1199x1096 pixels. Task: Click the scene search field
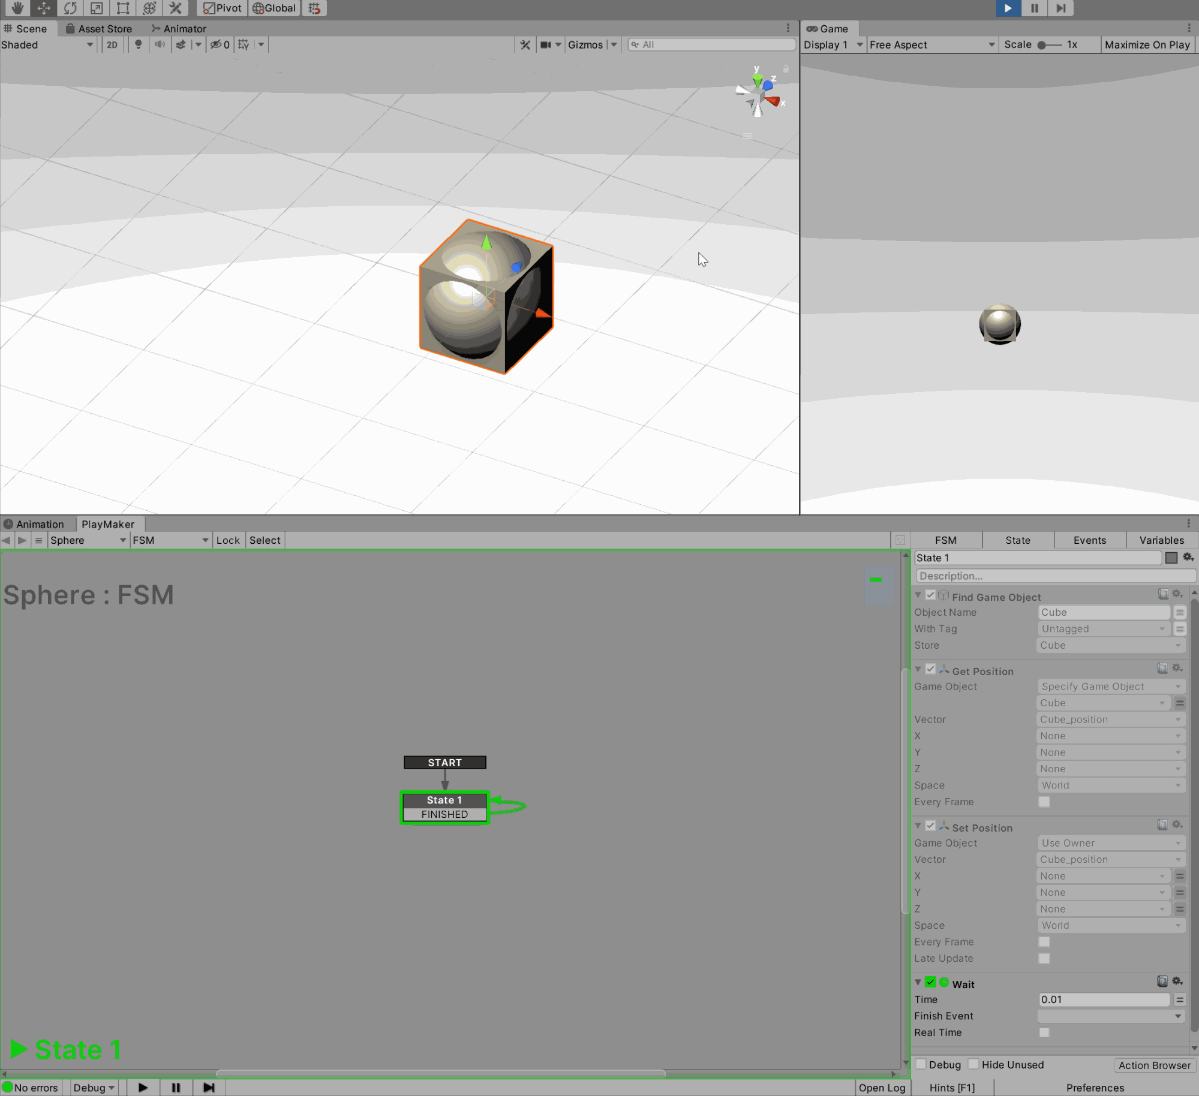[711, 44]
